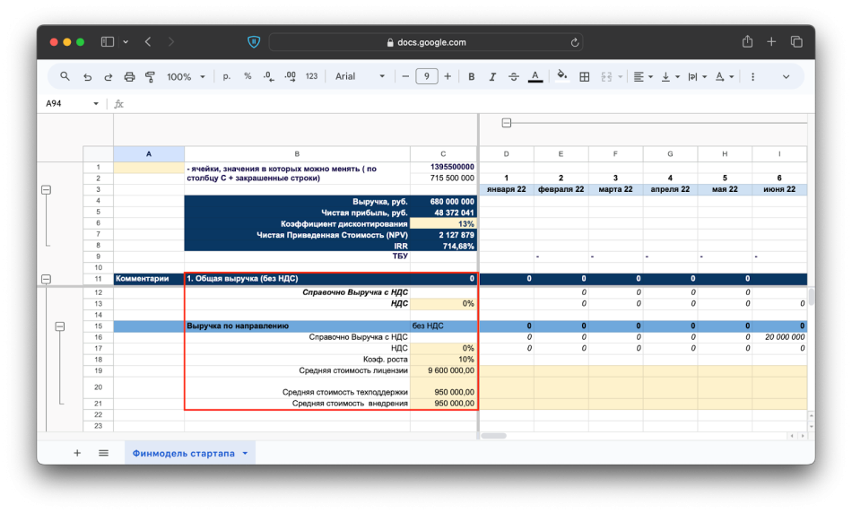The width and height of the screenshot is (852, 513).
Task: Toggle Italic formatting
Action: pos(492,77)
